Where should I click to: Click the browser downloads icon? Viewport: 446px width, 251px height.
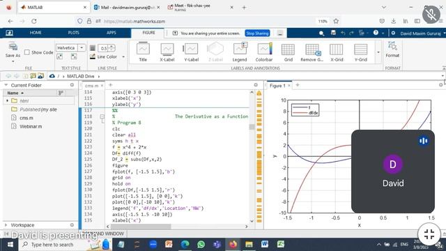(393, 21)
